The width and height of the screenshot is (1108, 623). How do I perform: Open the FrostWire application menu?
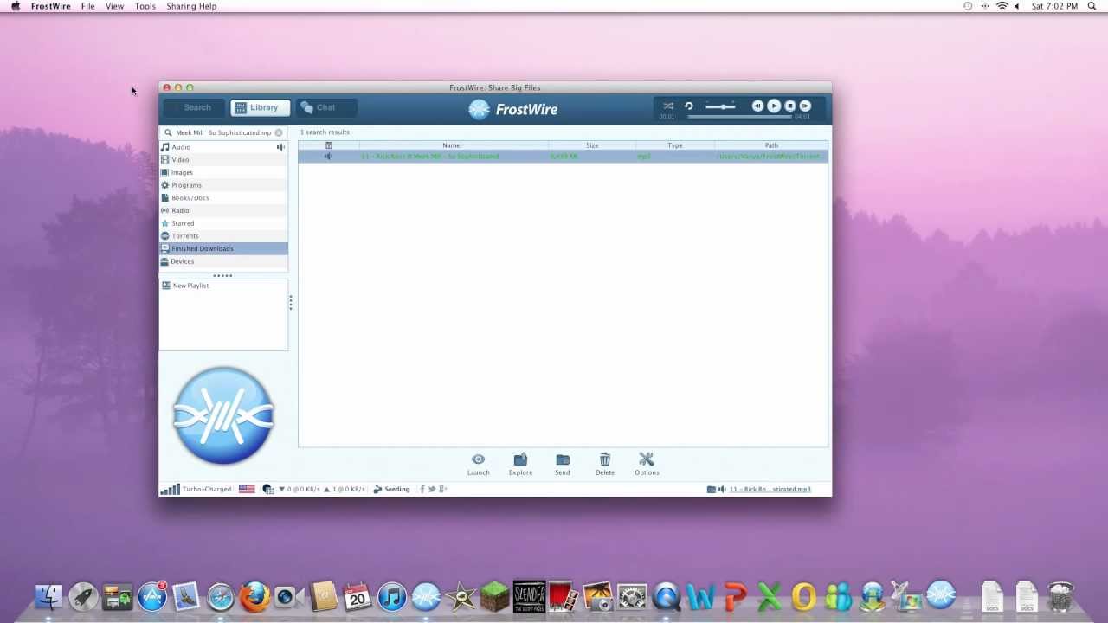pyautogui.click(x=51, y=6)
